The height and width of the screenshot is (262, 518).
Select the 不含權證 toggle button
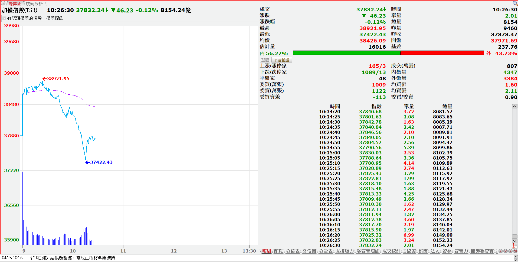coord(281,60)
